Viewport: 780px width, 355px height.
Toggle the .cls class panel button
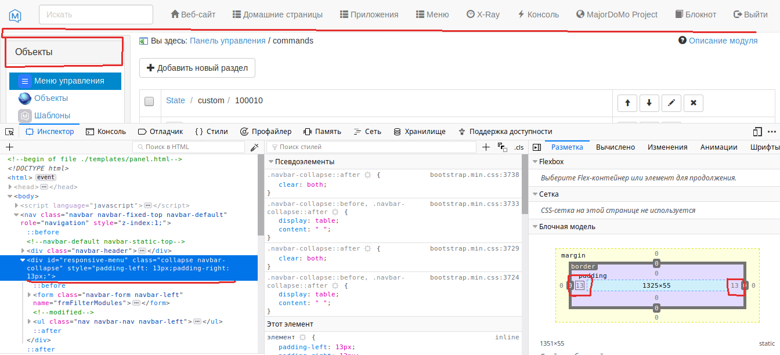pyautogui.click(x=518, y=147)
